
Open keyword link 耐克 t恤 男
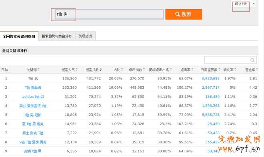pyautogui.click(x=33, y=151)
